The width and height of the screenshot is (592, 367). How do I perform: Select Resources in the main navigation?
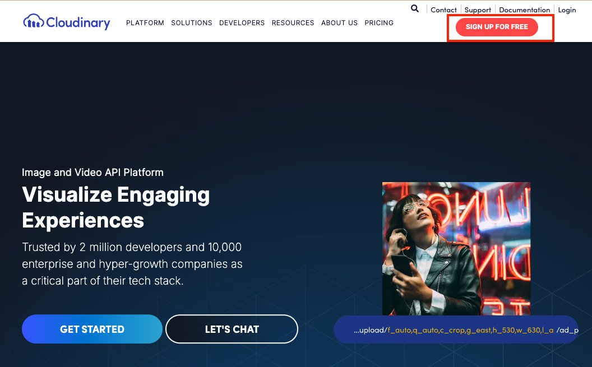[293, 23]
